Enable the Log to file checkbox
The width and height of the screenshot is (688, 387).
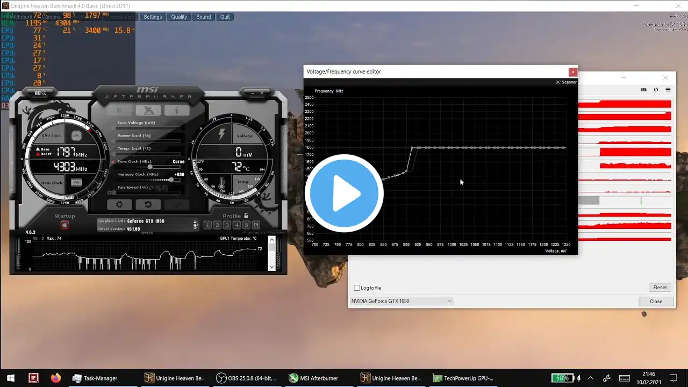click(357, 288)
